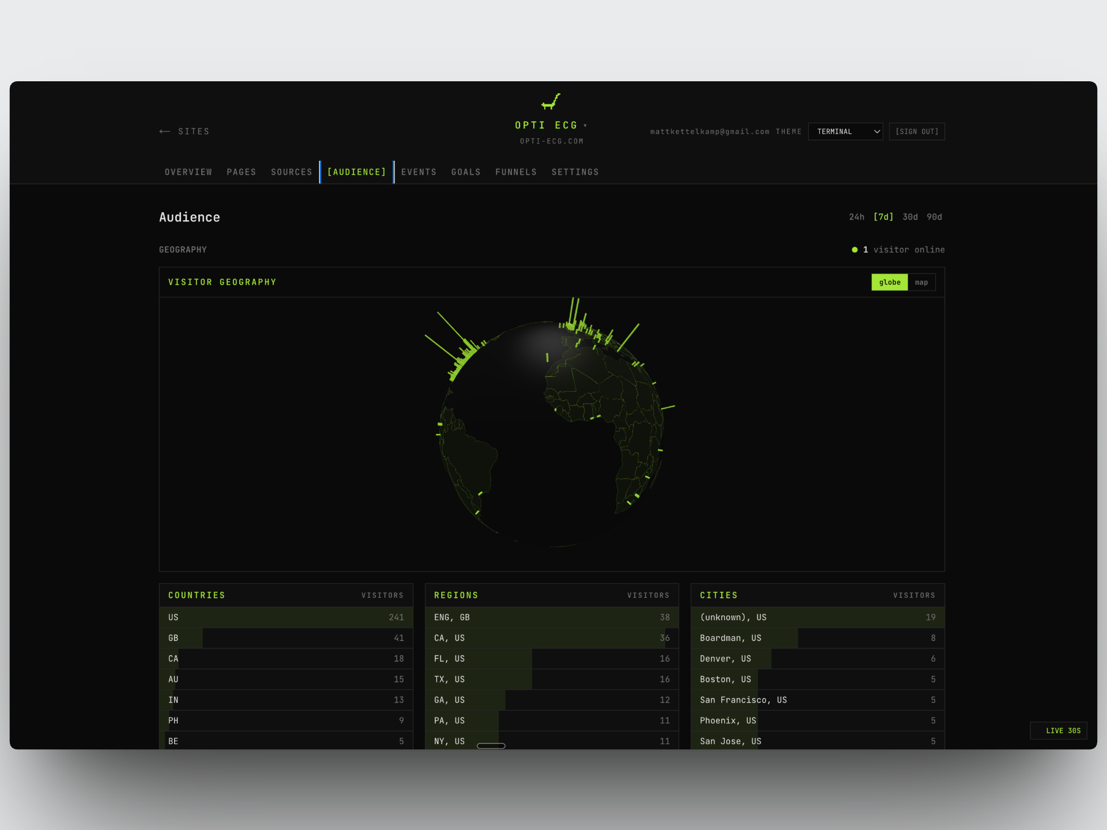The image size is (1107, 830).
Task: Open the OVERVIEW tab
Action: point(189,172)
